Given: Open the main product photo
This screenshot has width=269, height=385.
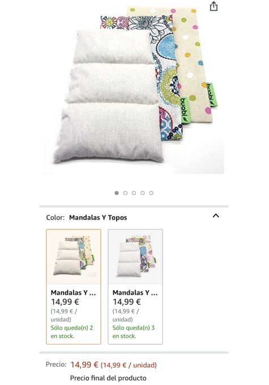Looking at the screenshot, I should pyautogui.click(x=134, y=90).
